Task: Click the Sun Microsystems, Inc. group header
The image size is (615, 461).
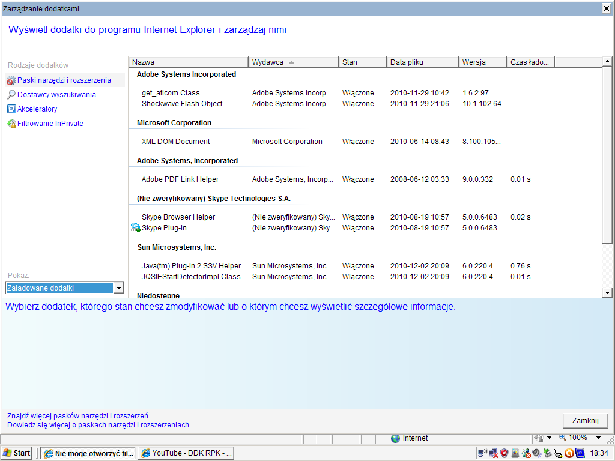Action: point(177,247)
